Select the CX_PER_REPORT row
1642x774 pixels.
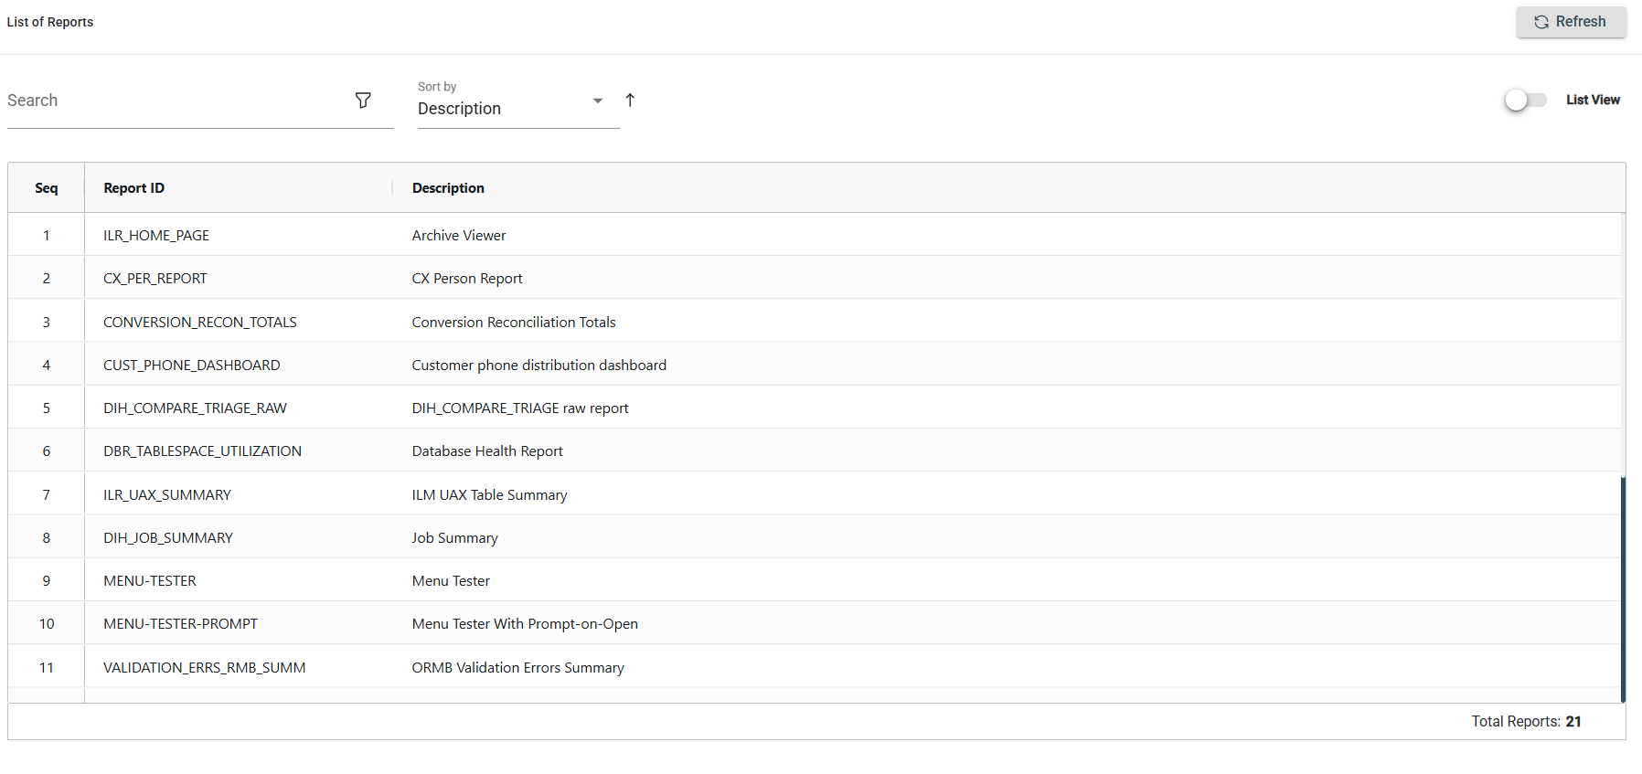155,279
